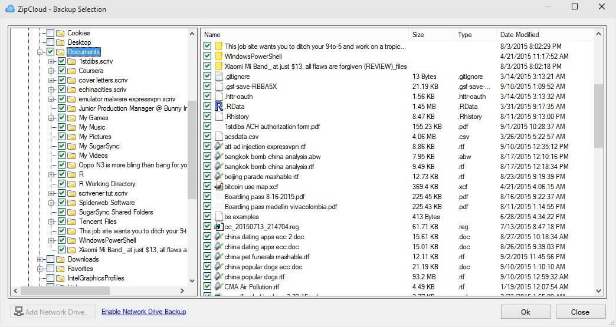616x327 pixels.
Task: Select 1stdibs ACH authorization form.pdf
Action: click(x=272, y=126)
